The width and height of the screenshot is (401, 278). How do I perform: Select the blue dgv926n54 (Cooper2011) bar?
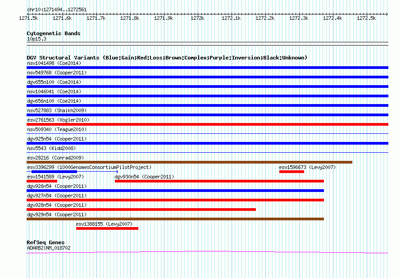(x=175, y=191)
